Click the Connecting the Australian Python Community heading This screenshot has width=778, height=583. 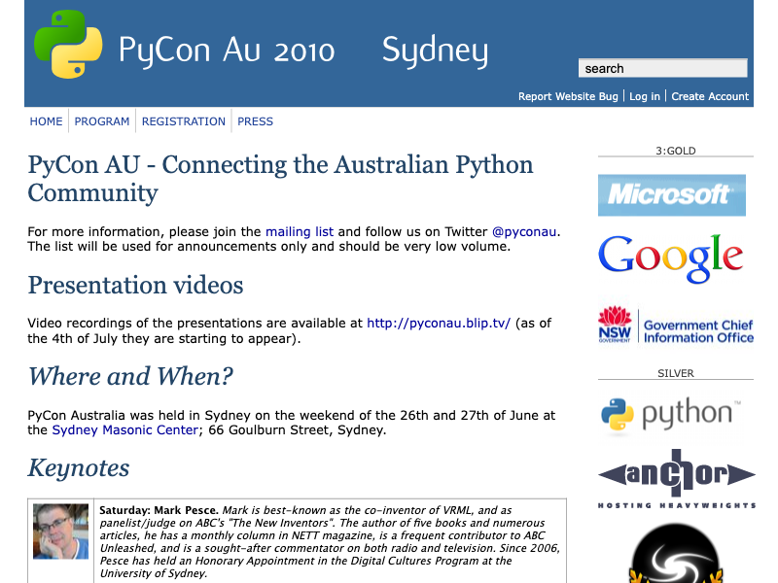click(280, 179)
